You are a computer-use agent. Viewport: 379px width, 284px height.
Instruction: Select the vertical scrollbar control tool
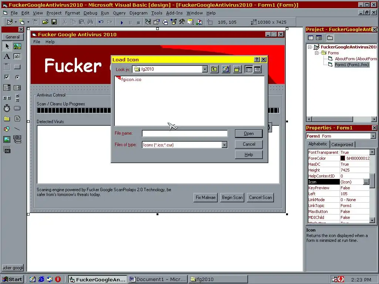[17, 98]
